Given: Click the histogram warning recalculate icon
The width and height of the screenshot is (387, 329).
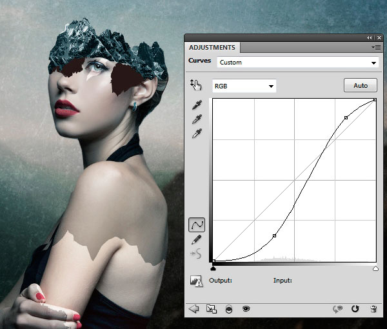Looking at the screenshot, I should click(197, 281).
